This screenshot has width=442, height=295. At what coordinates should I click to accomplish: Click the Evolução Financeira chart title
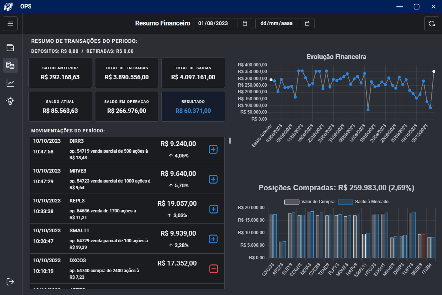[336, 57]
